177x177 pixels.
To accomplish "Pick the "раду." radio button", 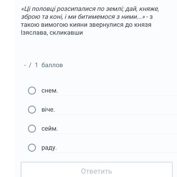I will click(32, 148).
